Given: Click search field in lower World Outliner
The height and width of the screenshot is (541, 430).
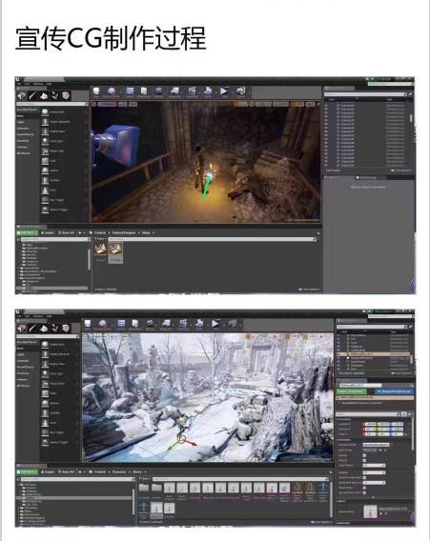Looking at the screenshot, I should tap(372, 327).
